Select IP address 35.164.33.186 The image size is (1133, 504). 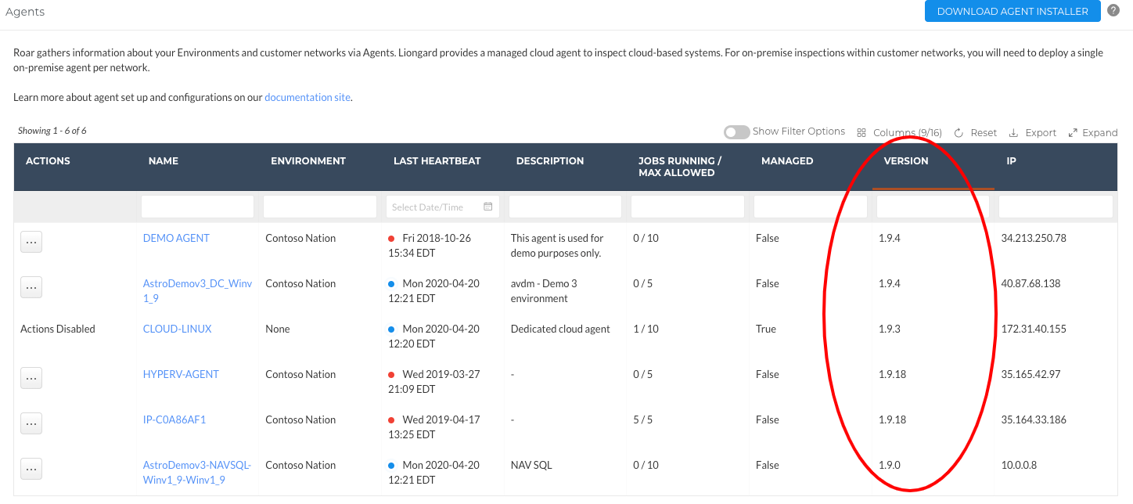1034,419
